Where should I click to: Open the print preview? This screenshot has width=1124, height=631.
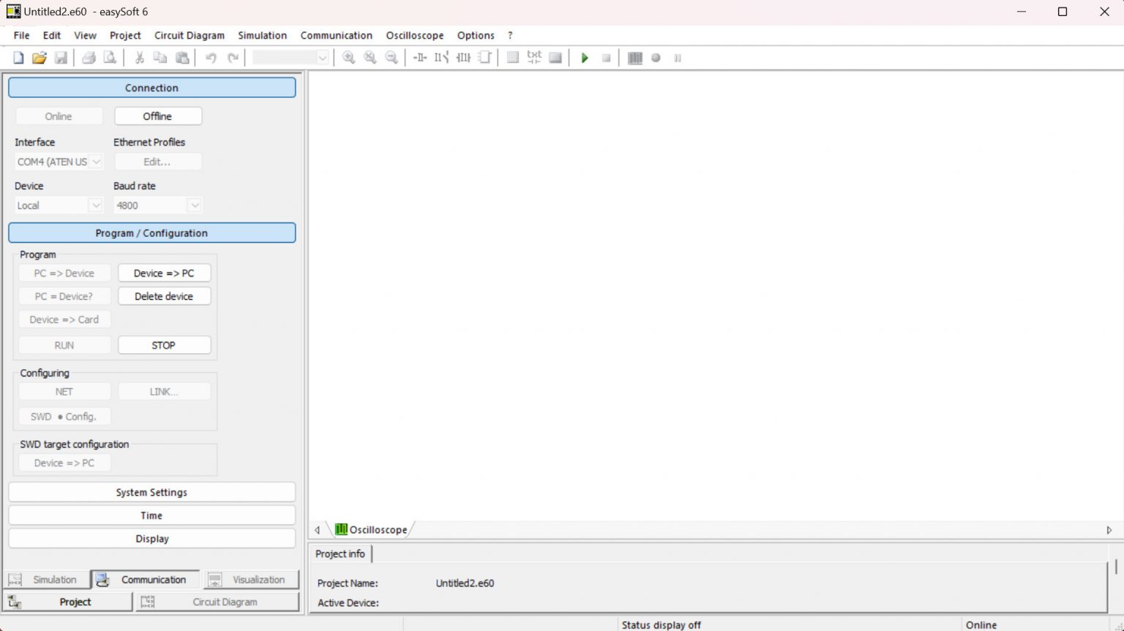tap(110, 58)
